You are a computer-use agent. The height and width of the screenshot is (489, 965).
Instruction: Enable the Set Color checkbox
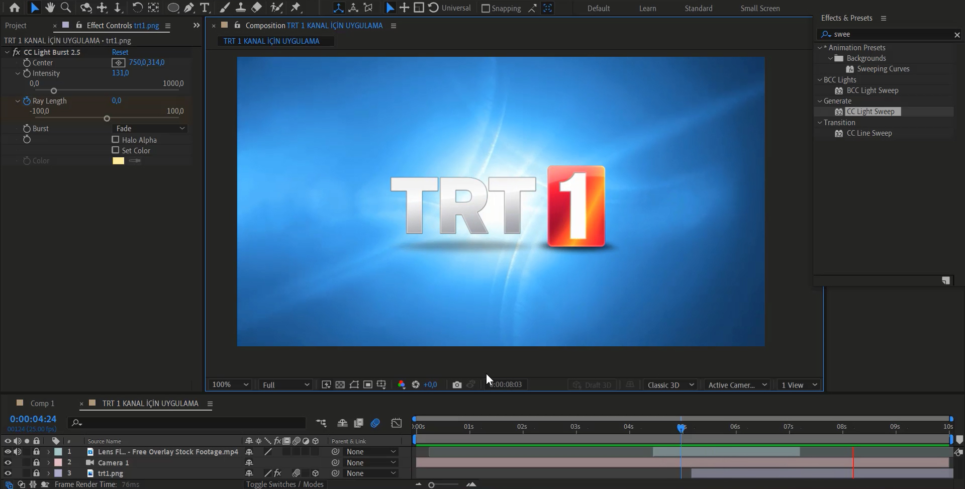click(x=116, y=150)
